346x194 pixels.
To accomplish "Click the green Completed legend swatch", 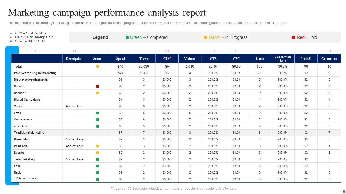I will click(x=127, y=37).
